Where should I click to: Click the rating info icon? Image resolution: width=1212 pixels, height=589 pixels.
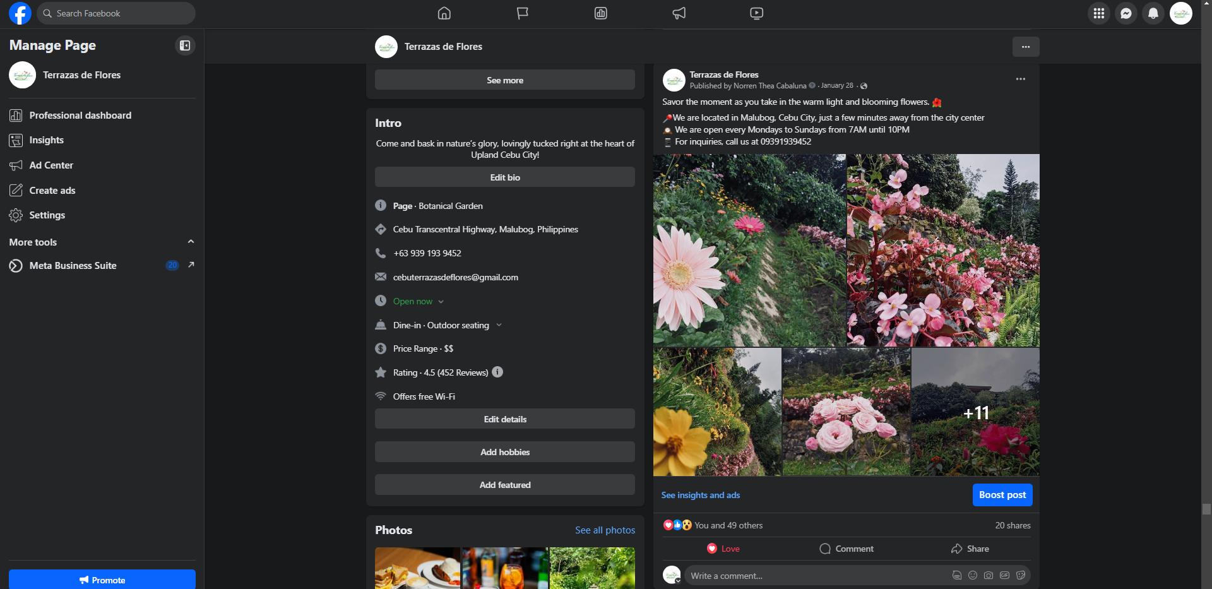click(x=497, y=372)
